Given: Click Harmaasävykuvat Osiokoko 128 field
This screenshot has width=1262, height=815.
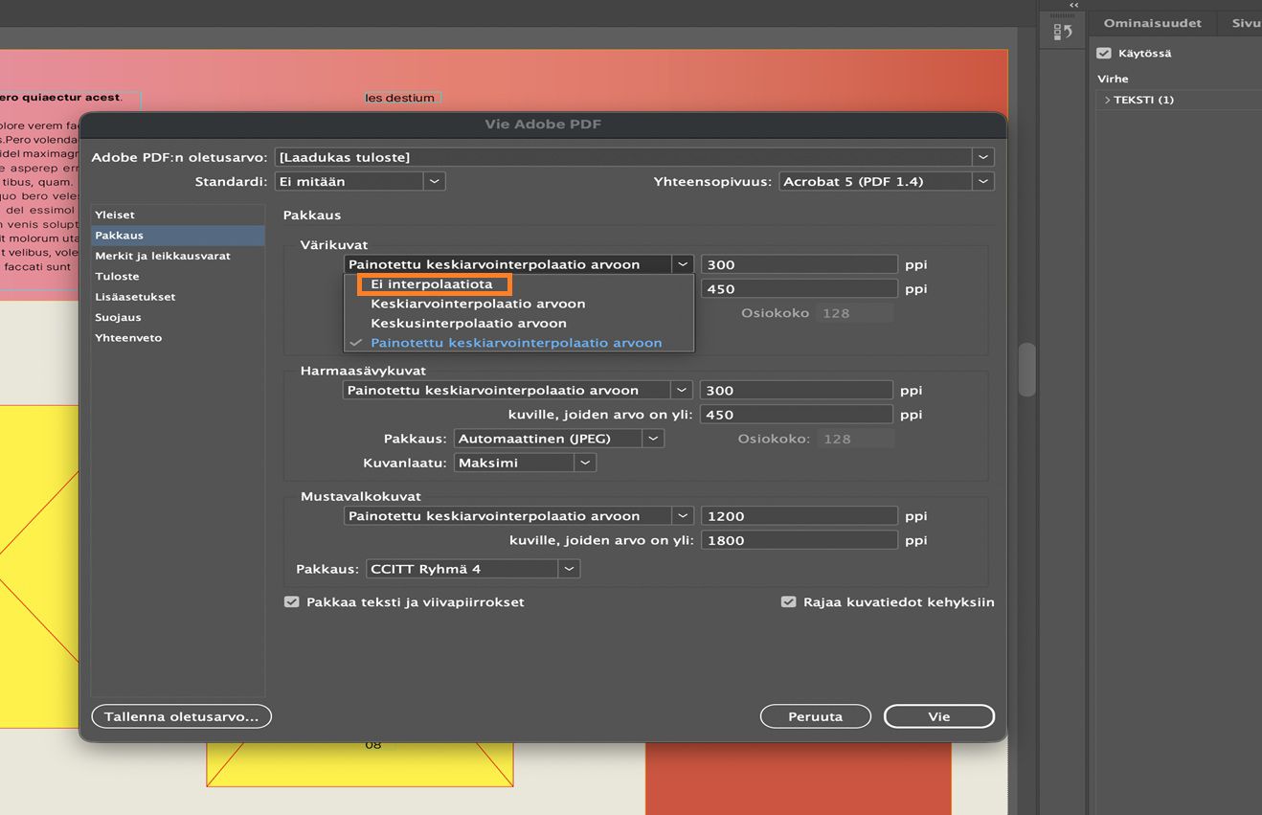Looking at the screenshot, I should coord(855,439).
